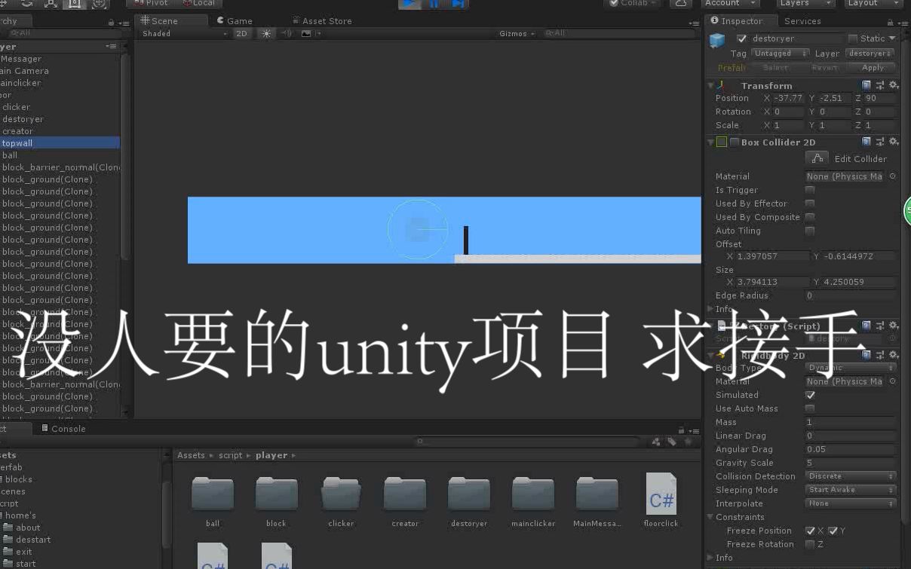Collapse the Transform component
The height and width of the screenshot is (569, 911).
tap(710, 85)
